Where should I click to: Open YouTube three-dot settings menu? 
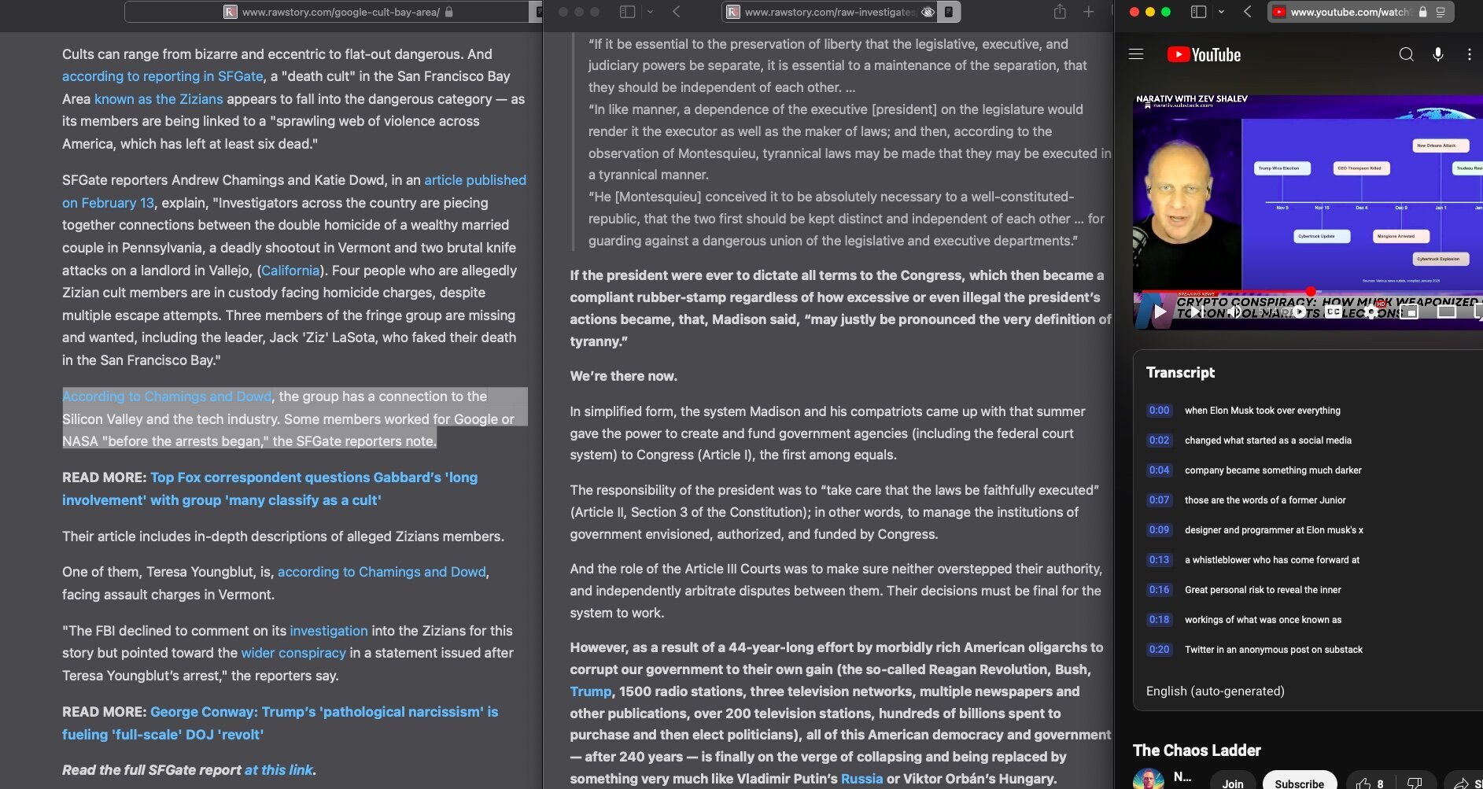(x=1469, y=54)
